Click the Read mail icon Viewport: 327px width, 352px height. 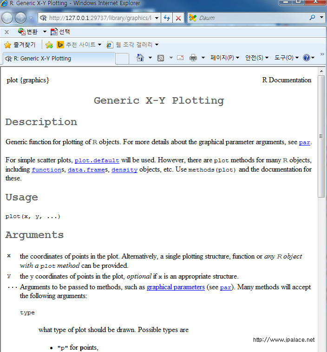[x=180, y=58]
